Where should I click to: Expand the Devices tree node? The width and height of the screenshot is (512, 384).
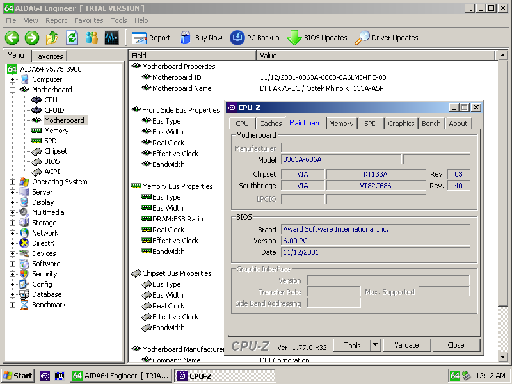click(12, 253)
